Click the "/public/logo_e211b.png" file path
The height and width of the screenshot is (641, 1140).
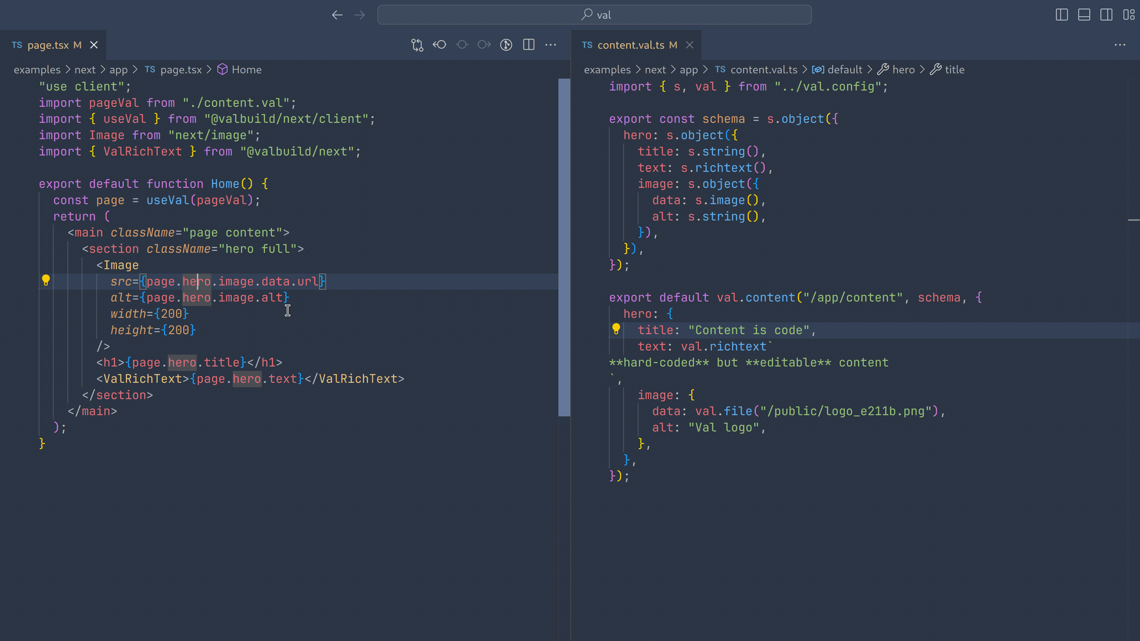(846, 411)
